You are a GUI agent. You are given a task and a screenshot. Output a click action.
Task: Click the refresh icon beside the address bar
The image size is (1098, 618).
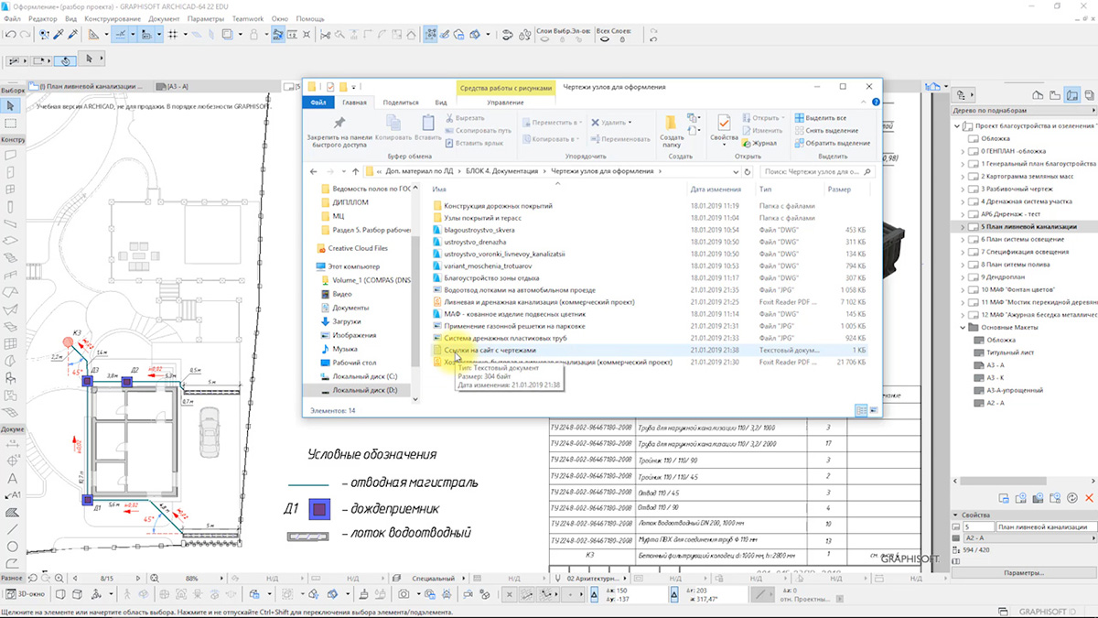pos(748,171)
